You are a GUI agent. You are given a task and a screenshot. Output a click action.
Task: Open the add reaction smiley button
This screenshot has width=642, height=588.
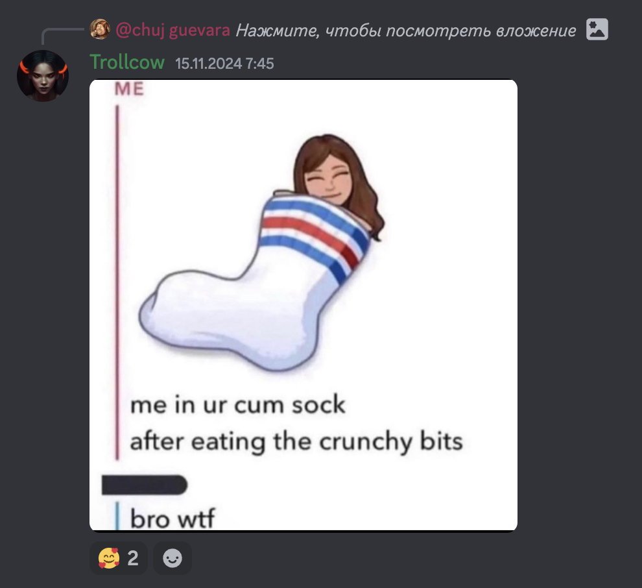(172, 558)
